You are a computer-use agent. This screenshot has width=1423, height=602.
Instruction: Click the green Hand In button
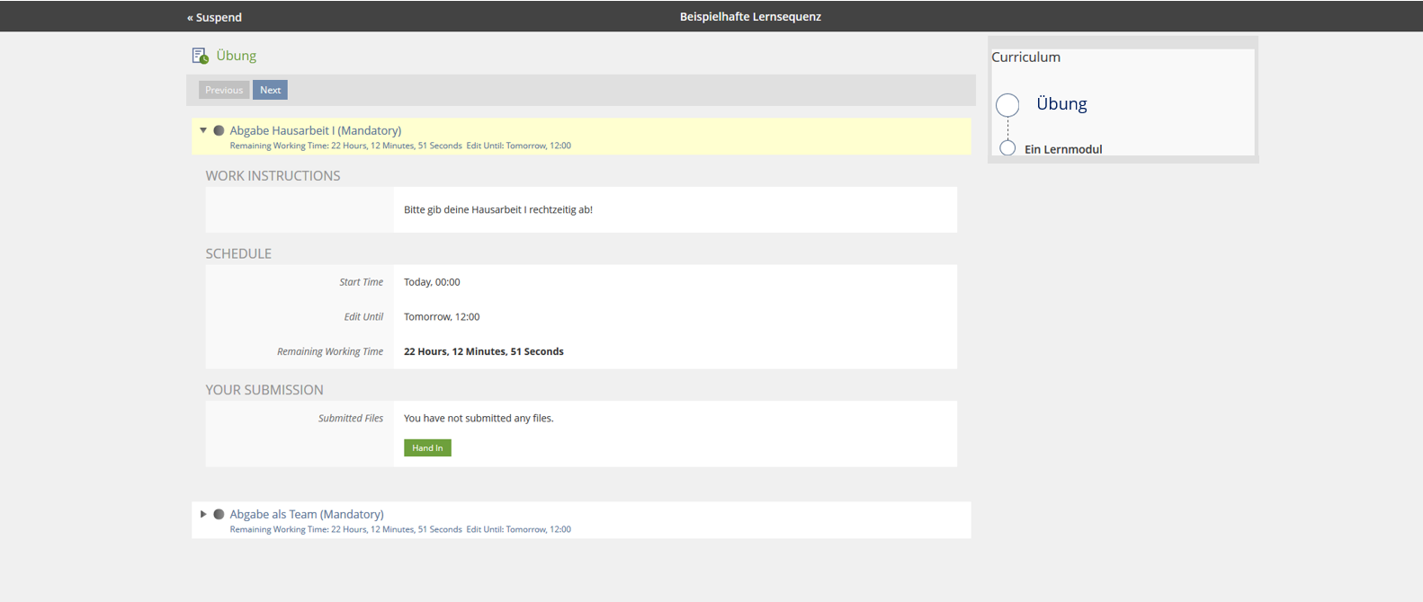tap(427, 447)
